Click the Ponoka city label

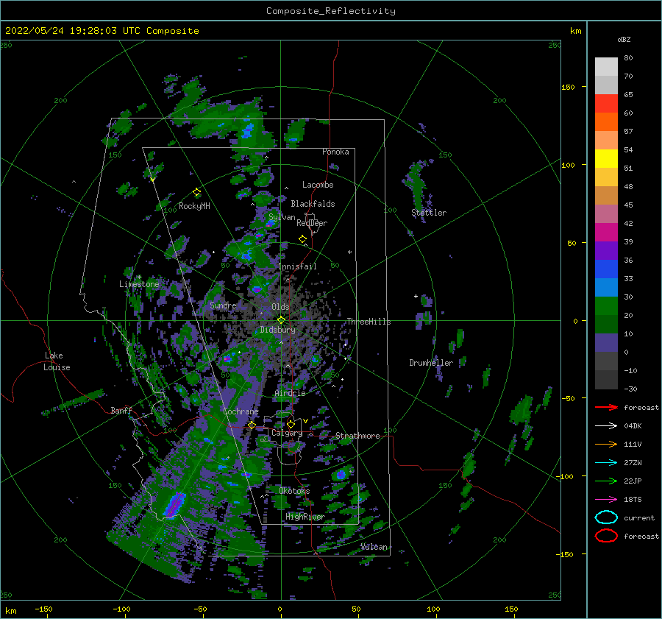pos(335,152)
